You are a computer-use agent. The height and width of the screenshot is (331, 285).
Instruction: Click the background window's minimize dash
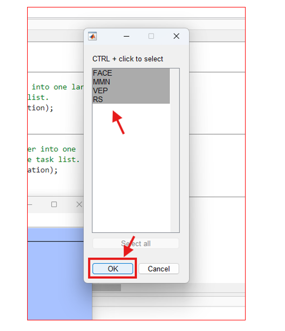coord(30,204)
